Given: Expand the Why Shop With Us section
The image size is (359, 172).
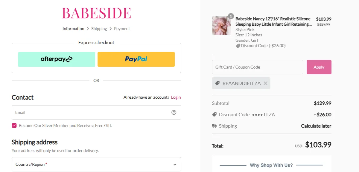Looking at the screenshot, I should click(271, 165).
